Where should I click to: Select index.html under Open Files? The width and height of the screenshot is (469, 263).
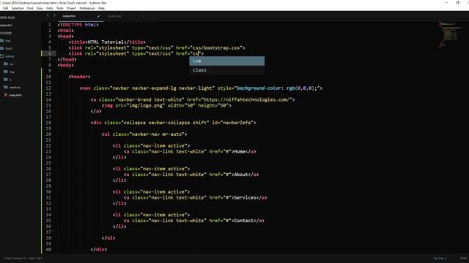tap(7, 26)
